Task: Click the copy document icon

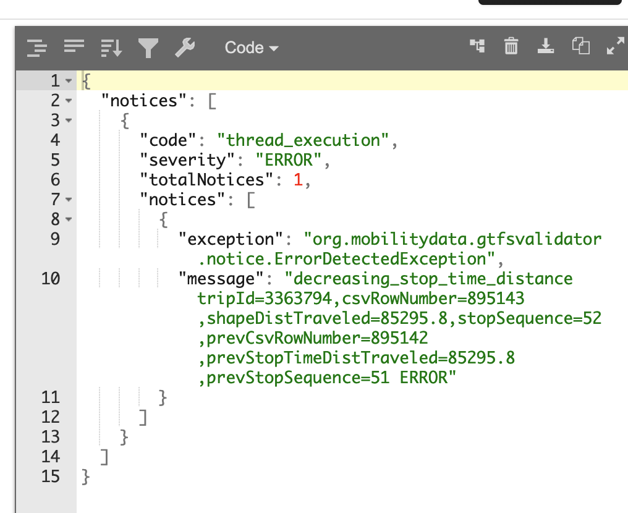Action: 580,45
